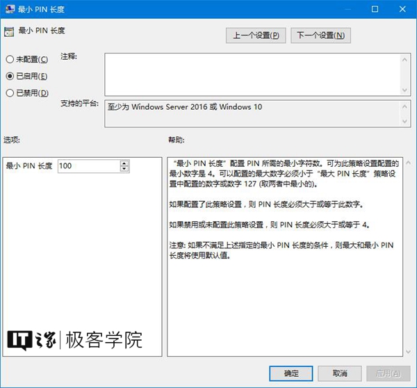Decrease PIN length with the down spinner arrow

pos(124,169)
